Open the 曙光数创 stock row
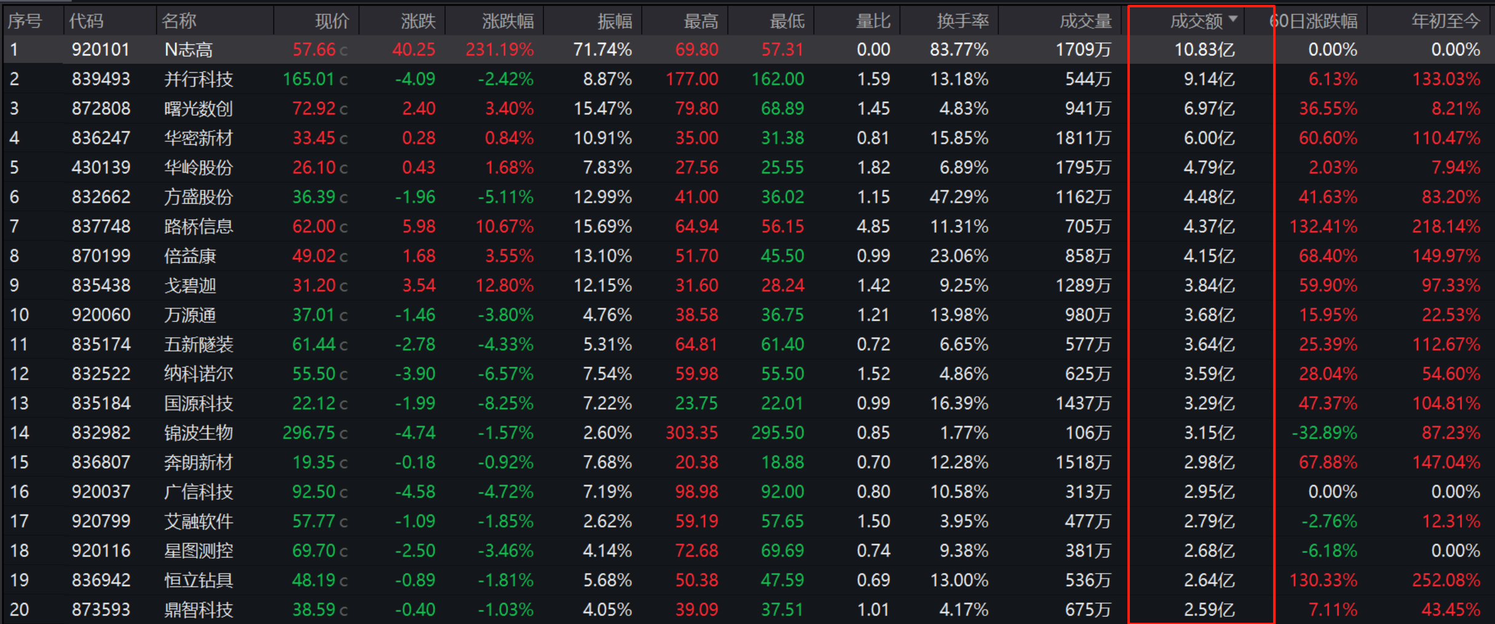Screen dimensions: 1495x624 coord(747,109)
